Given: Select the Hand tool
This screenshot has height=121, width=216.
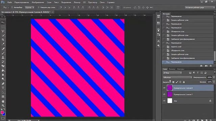Looking at the screenshot, I should pos(3,101).
